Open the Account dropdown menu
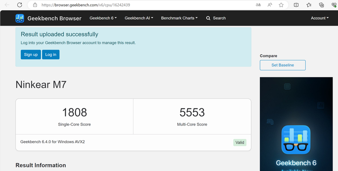Image resolution: width=338 pixels, height=171 pixels. coord(320,18)
